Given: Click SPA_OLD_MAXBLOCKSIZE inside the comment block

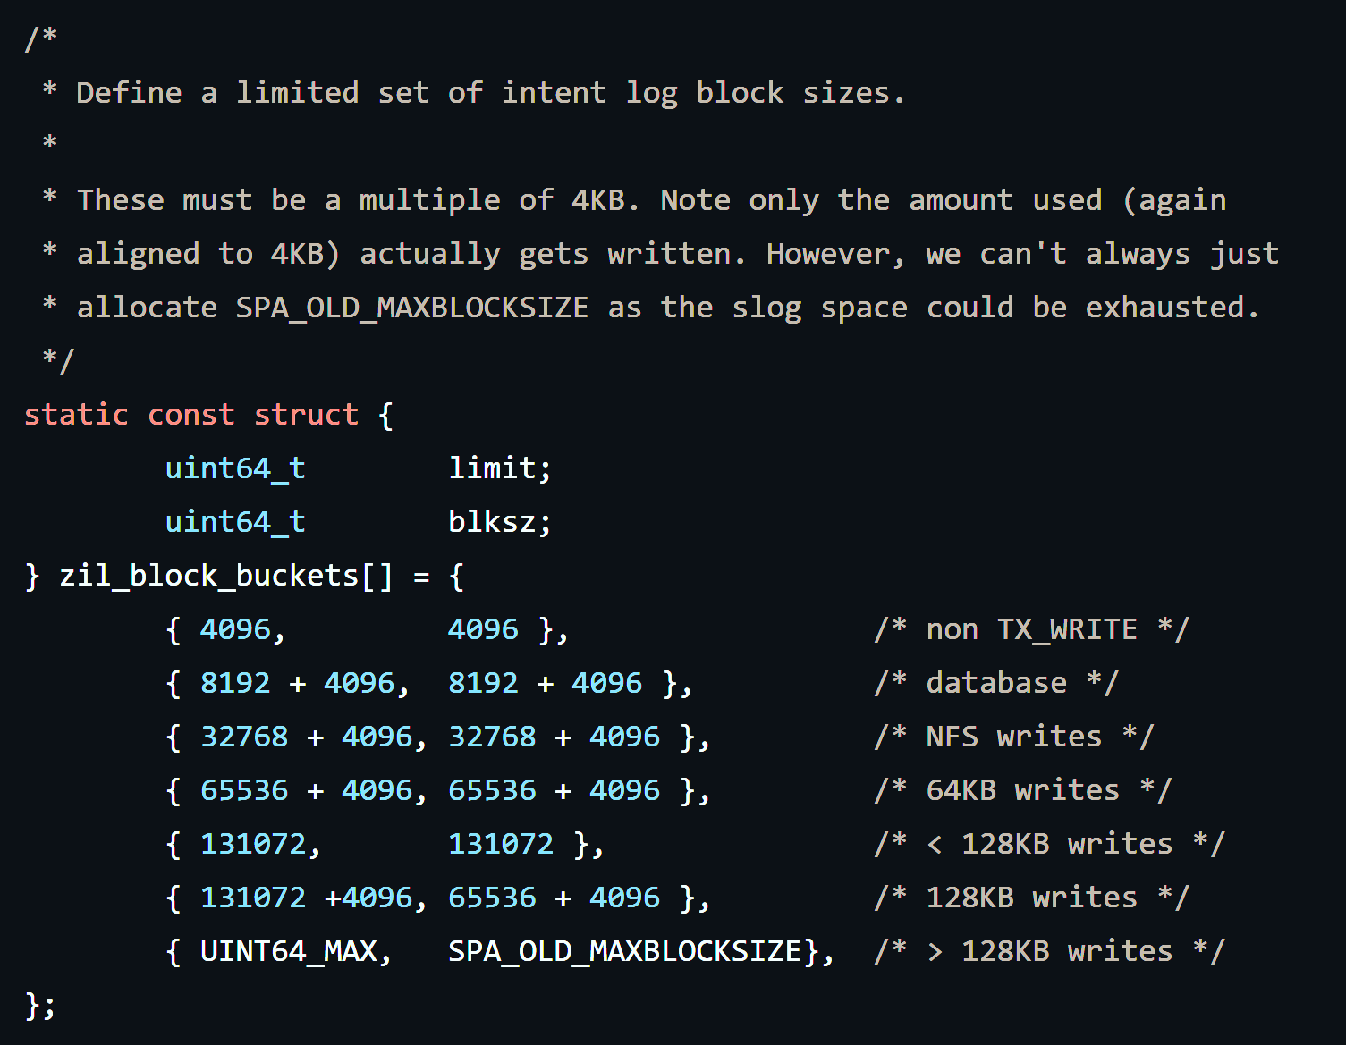Looking at the screenshot, I should point(411,308).
